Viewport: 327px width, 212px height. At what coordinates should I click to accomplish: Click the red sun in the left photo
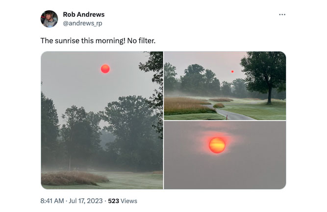[x=105, y=69]
